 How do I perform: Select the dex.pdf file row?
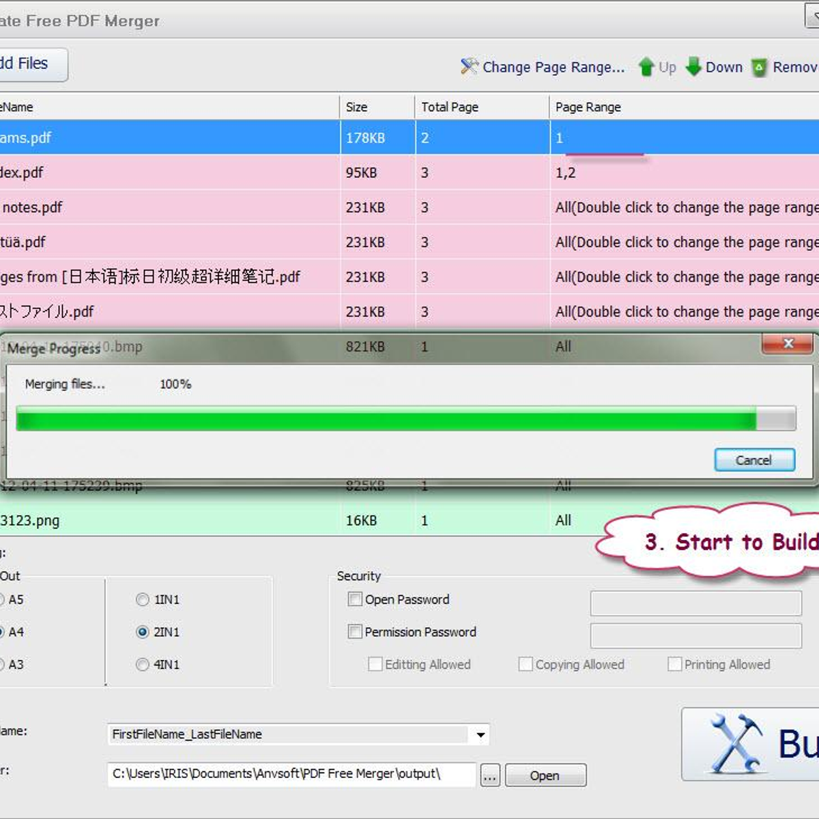409,173
